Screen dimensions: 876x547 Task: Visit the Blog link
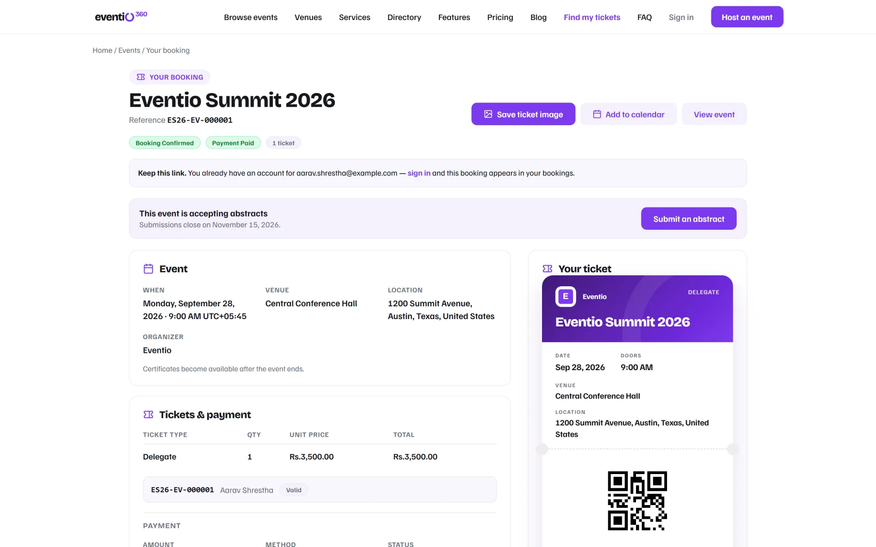(538, 17)
